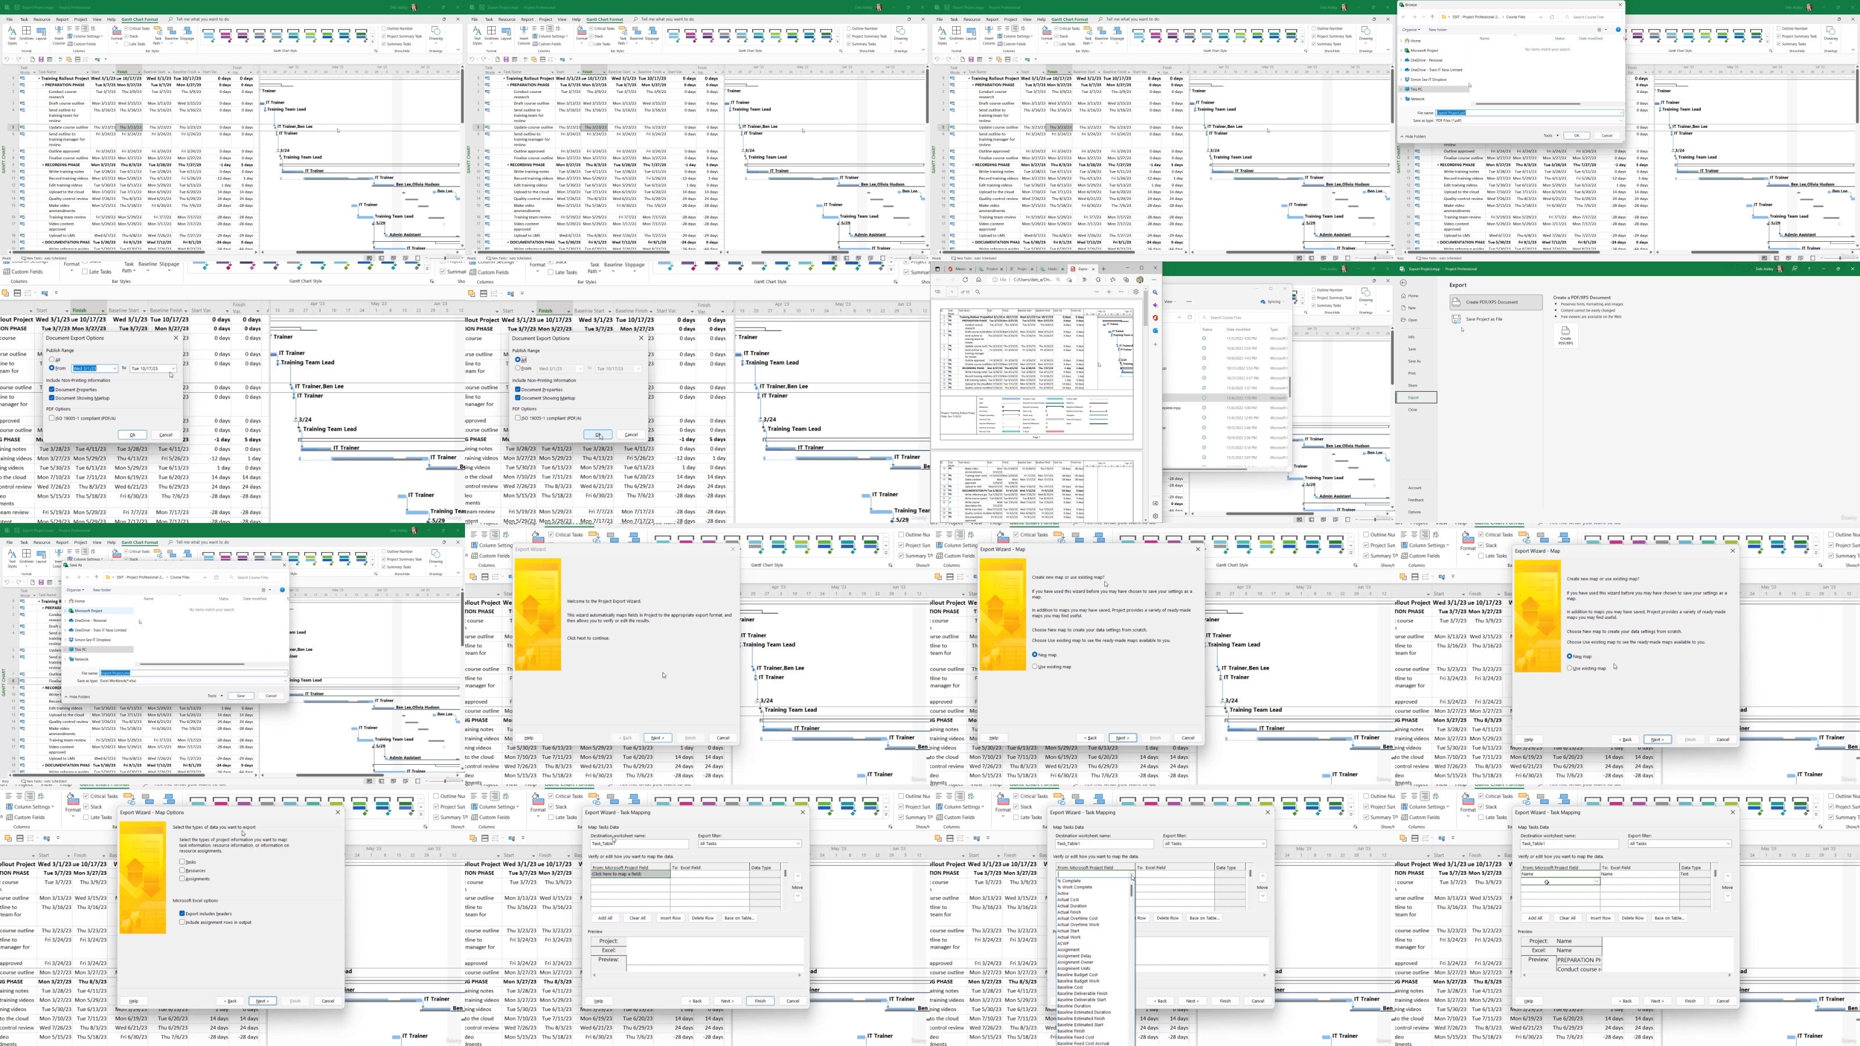The image size is (1860, 1046).
Task: Open Save As in Export backstage sidebar
Action: coord(1414,361)
